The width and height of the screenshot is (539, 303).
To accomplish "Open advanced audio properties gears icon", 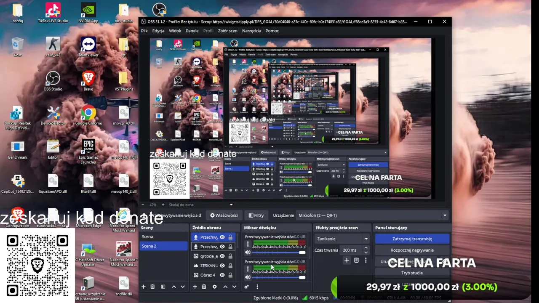I will [x=247, y=287].
